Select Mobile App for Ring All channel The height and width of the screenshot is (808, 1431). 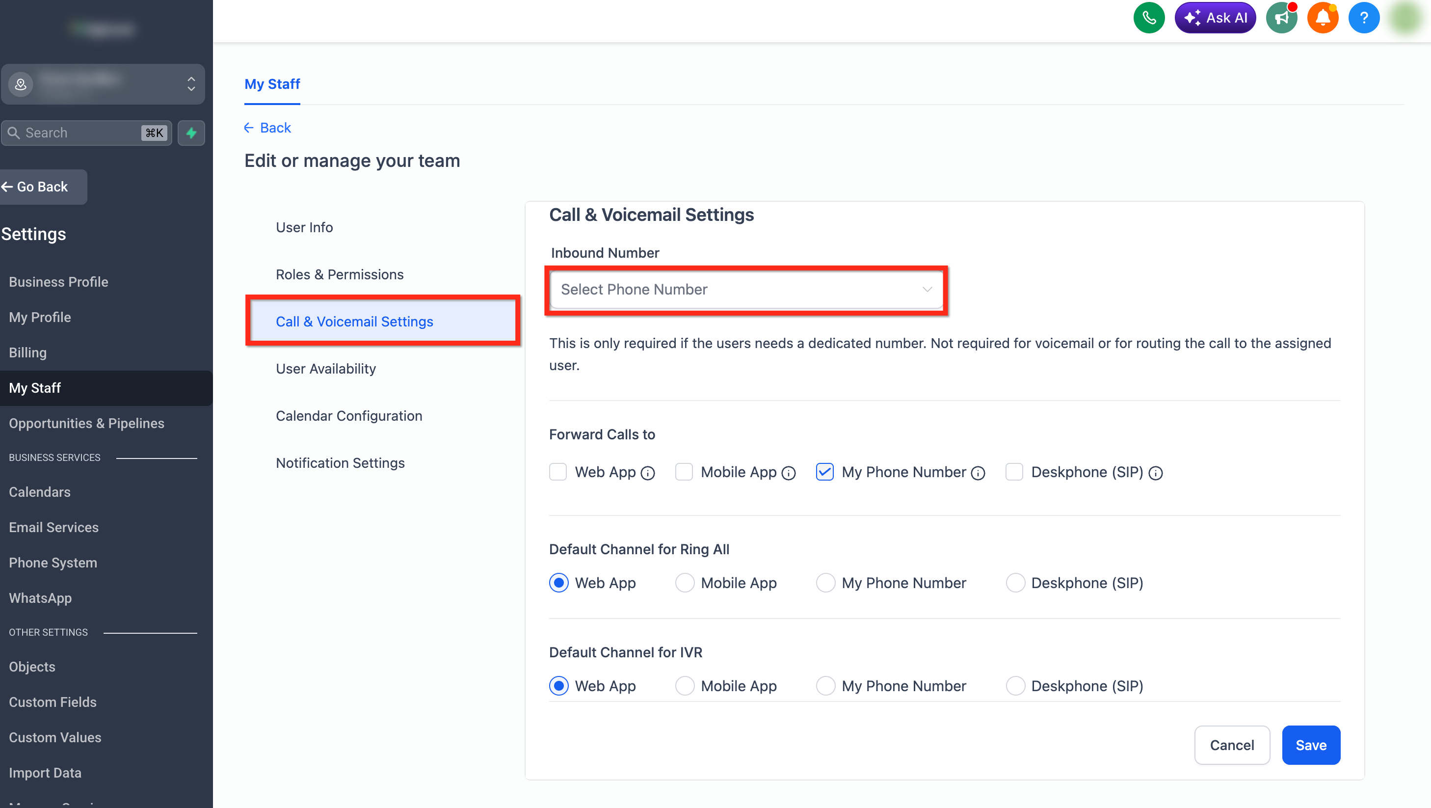coord(685,583)
